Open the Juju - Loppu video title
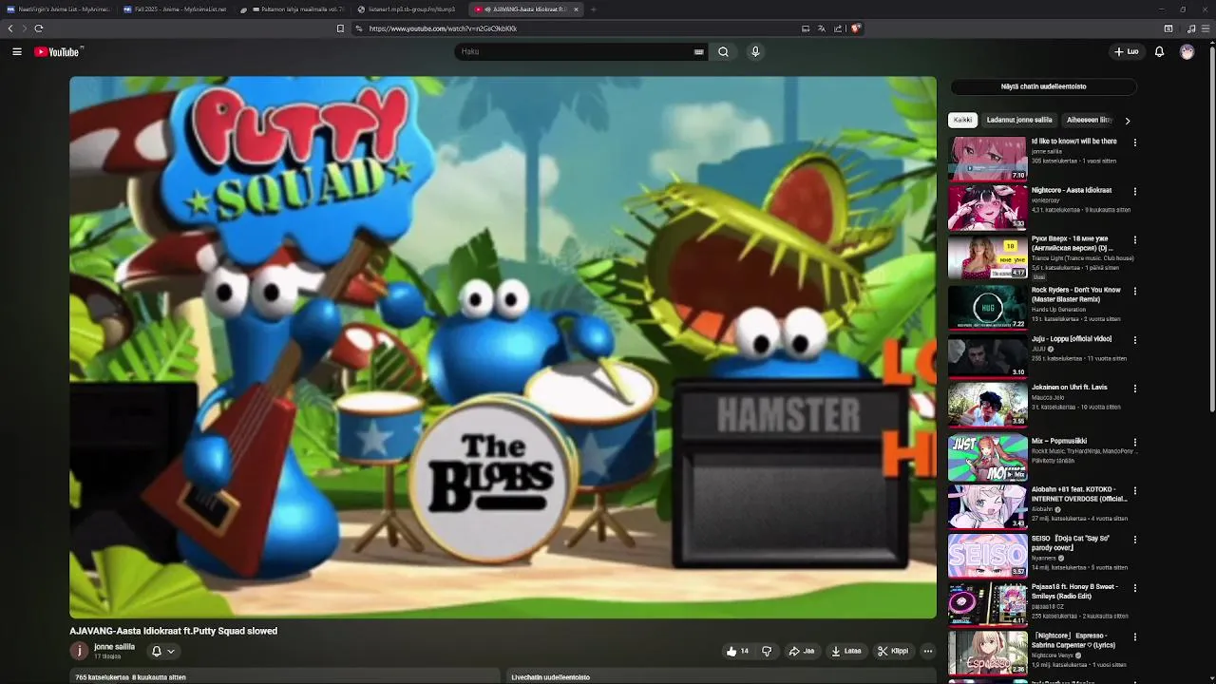This screenshot has width=1216, height=684. coord(1072,339)
